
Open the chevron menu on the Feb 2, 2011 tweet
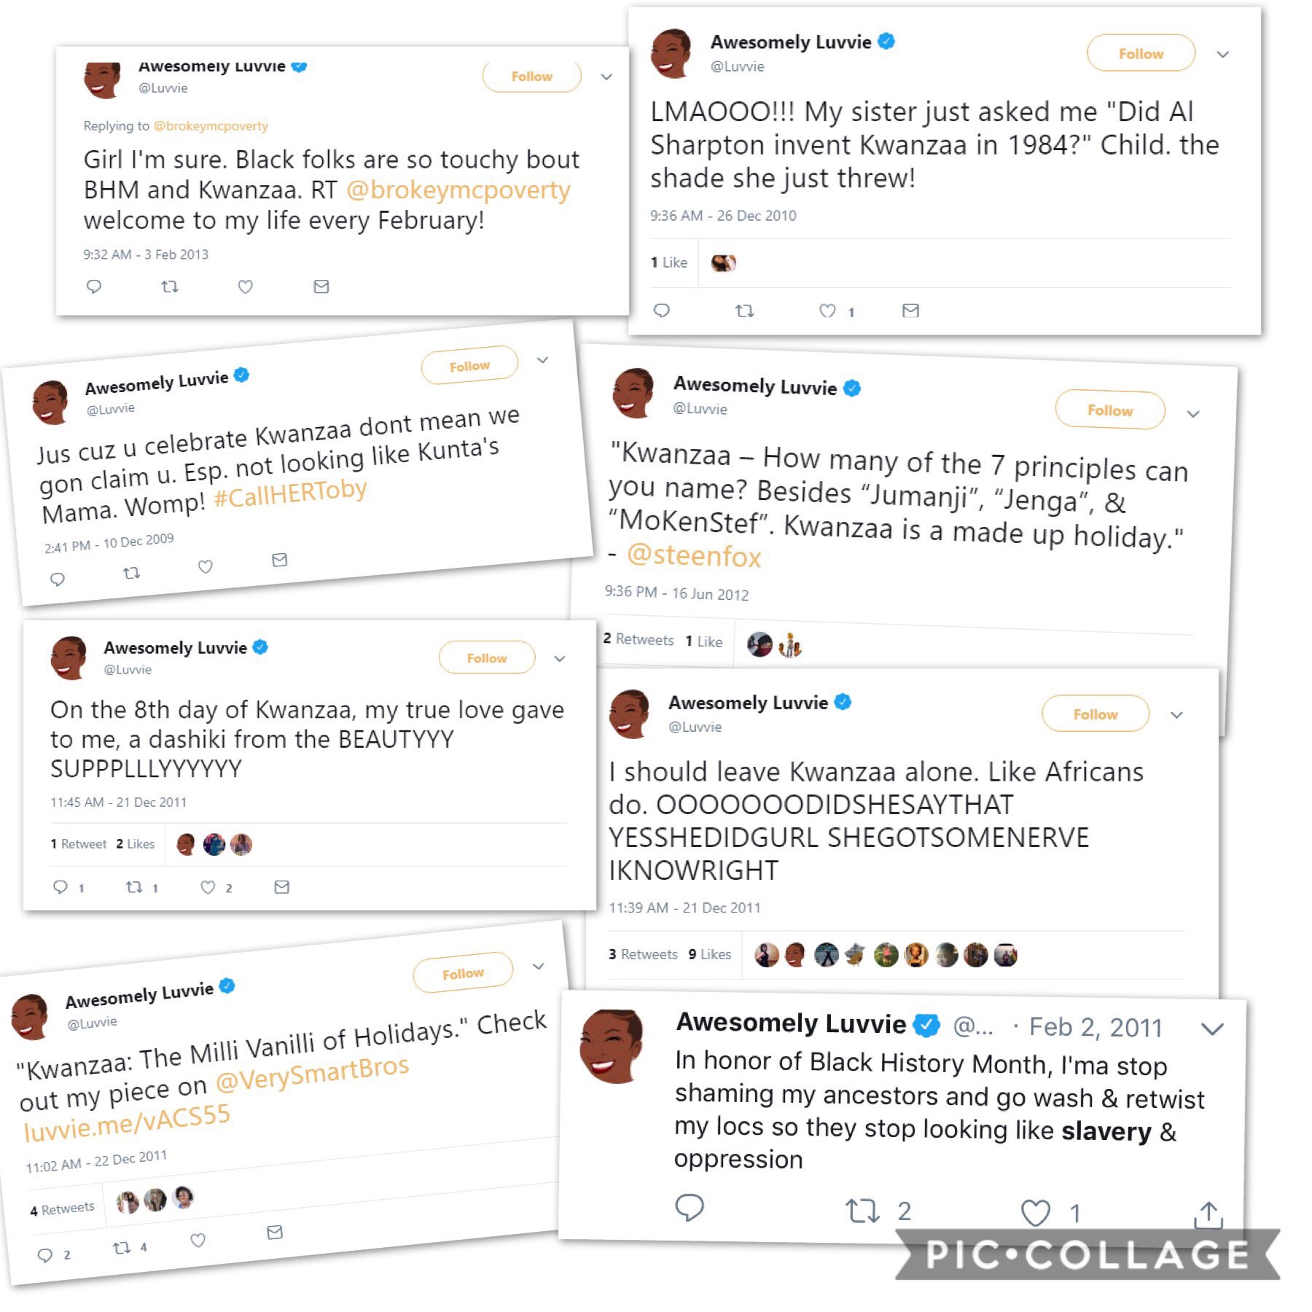point(1212,1028)
